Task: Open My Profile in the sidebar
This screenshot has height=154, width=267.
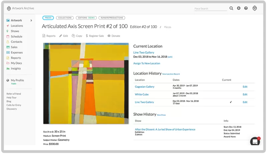Action: 17,80
